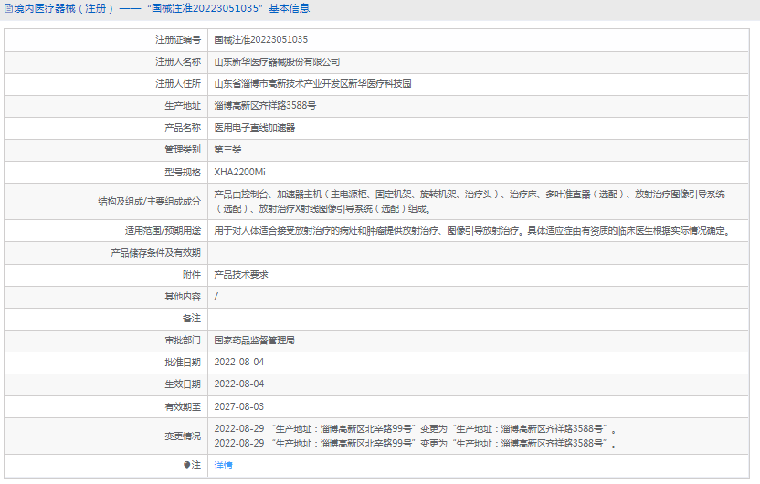Click the 产品储存条件及有效期 label
The height and width of the screenshot is (484, 760).
point(155,253)
